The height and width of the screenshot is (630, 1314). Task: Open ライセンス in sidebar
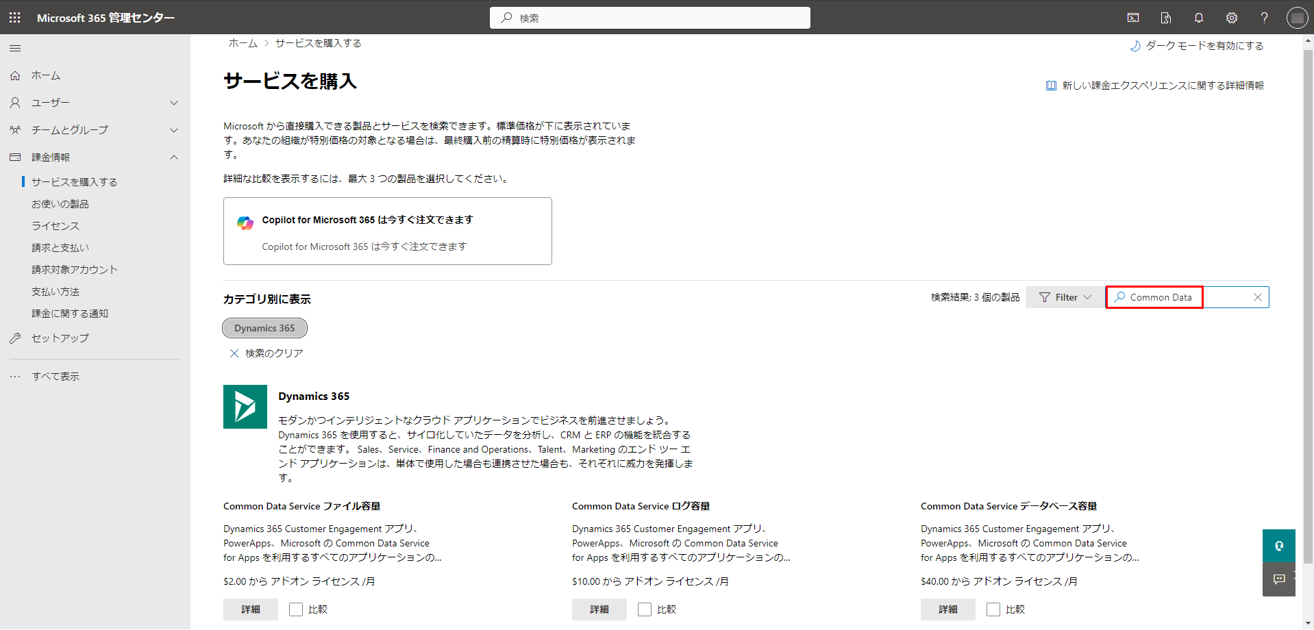55,226
